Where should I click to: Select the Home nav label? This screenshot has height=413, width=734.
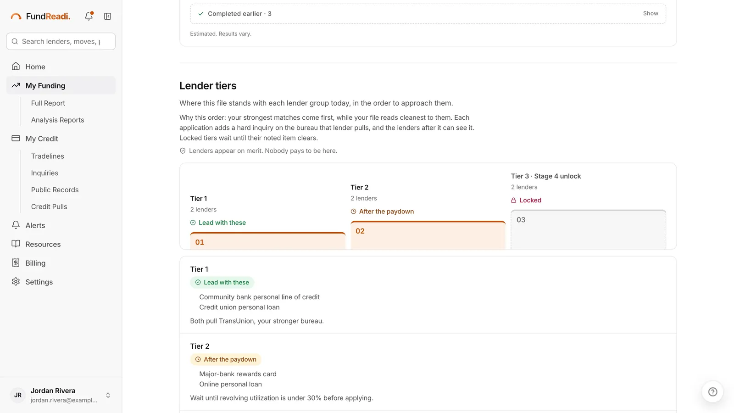pos(35,67)
